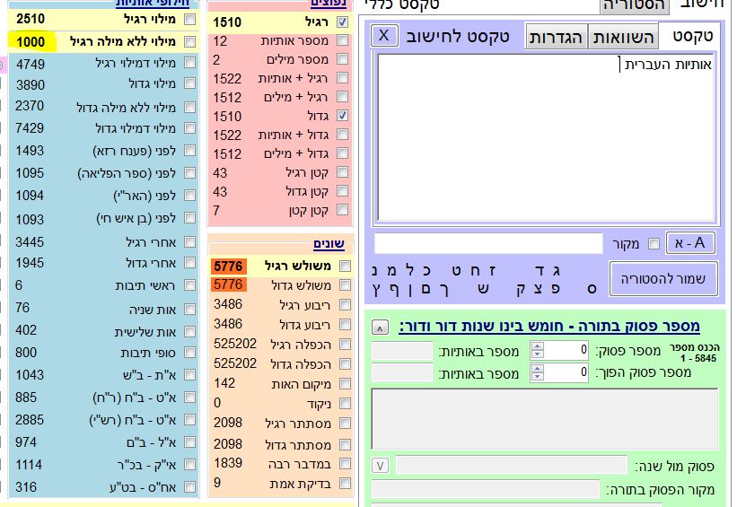Enable the מספר אותיות checkbox
737x507 pixels.
[342, 41]
